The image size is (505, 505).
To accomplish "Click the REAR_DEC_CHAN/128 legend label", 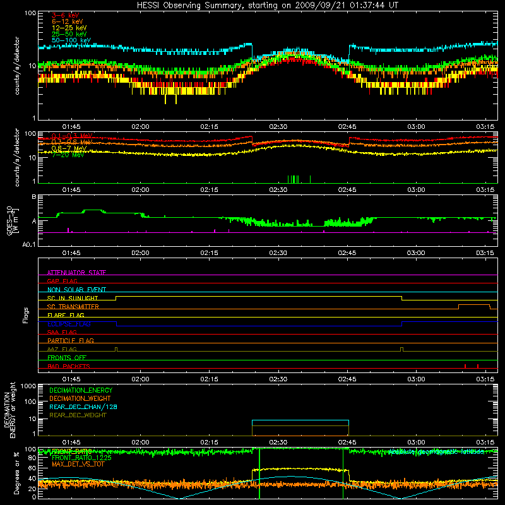I will 83,407.
